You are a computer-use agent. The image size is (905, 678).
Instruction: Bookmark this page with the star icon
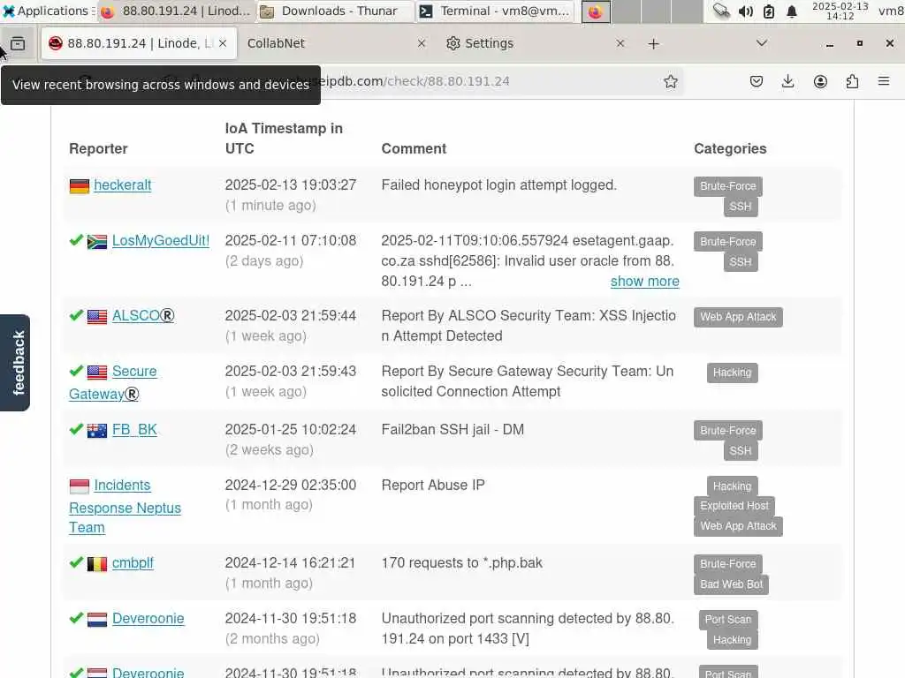(670, 81)
